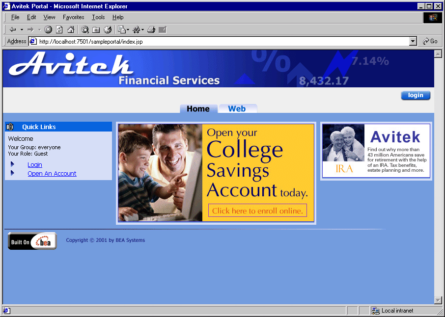
Task: Refresh the page via the toolbar icon
Action: [59, 29]
